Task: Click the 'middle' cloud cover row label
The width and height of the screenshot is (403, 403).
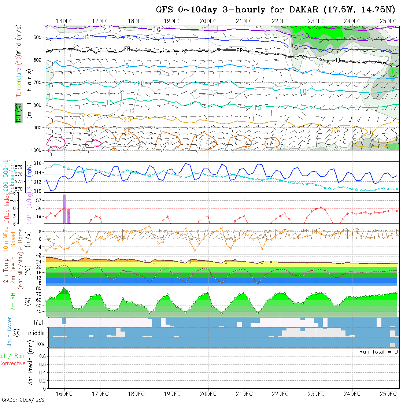Action: (37, 333)
